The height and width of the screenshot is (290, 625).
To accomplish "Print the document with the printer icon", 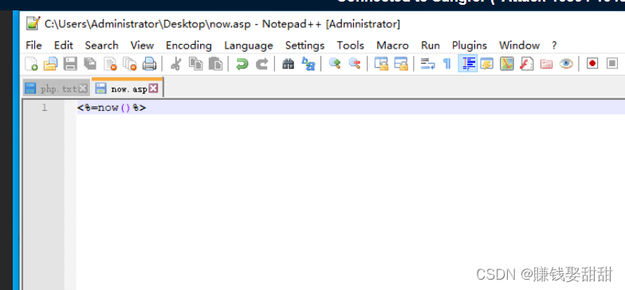I will [150, 64].
